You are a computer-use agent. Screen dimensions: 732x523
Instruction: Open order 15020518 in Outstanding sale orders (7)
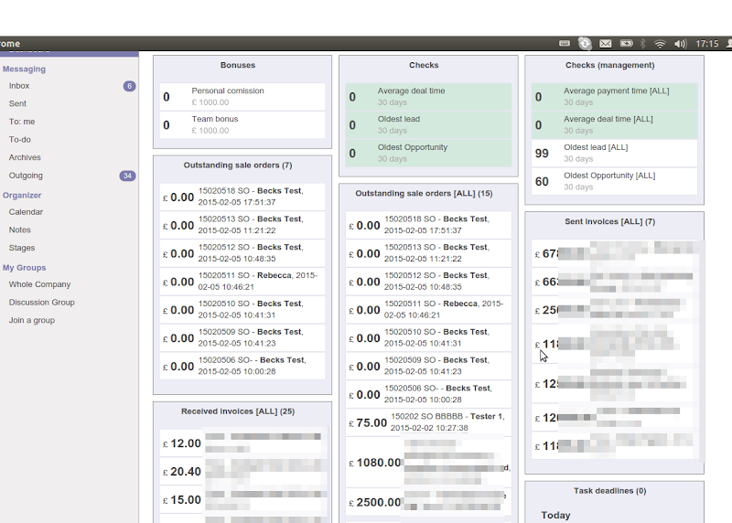(x=242, y=197)
